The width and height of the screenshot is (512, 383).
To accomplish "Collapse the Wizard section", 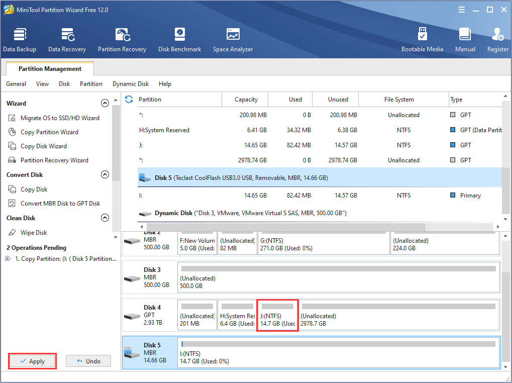I will coord(105,103).
